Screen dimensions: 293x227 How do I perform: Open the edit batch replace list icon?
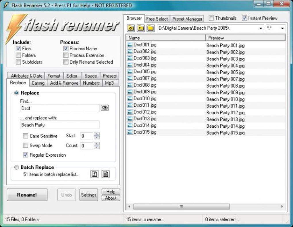(x=106, y=174)
